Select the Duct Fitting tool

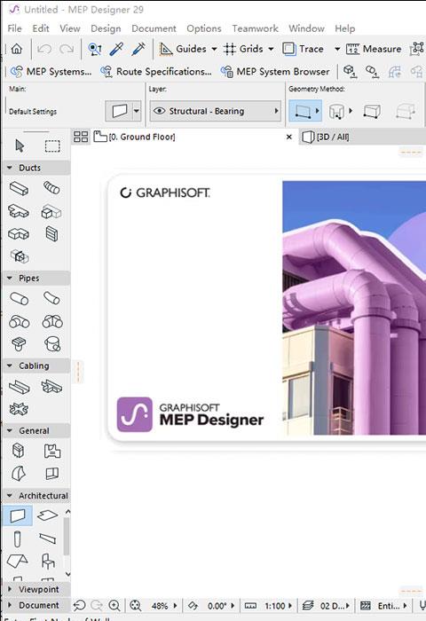[19, 211]
